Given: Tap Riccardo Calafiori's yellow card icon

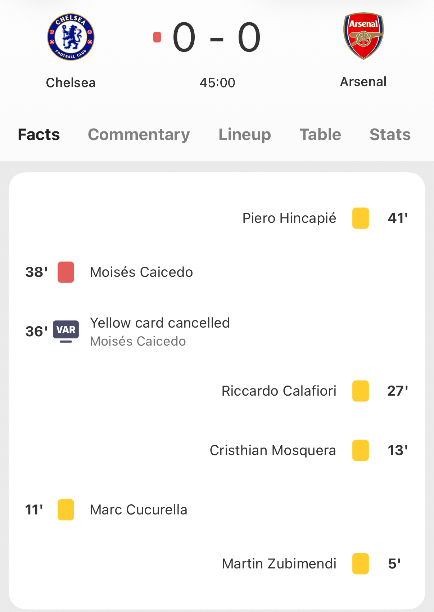Looking at the screenshot, I should [361, 391].
